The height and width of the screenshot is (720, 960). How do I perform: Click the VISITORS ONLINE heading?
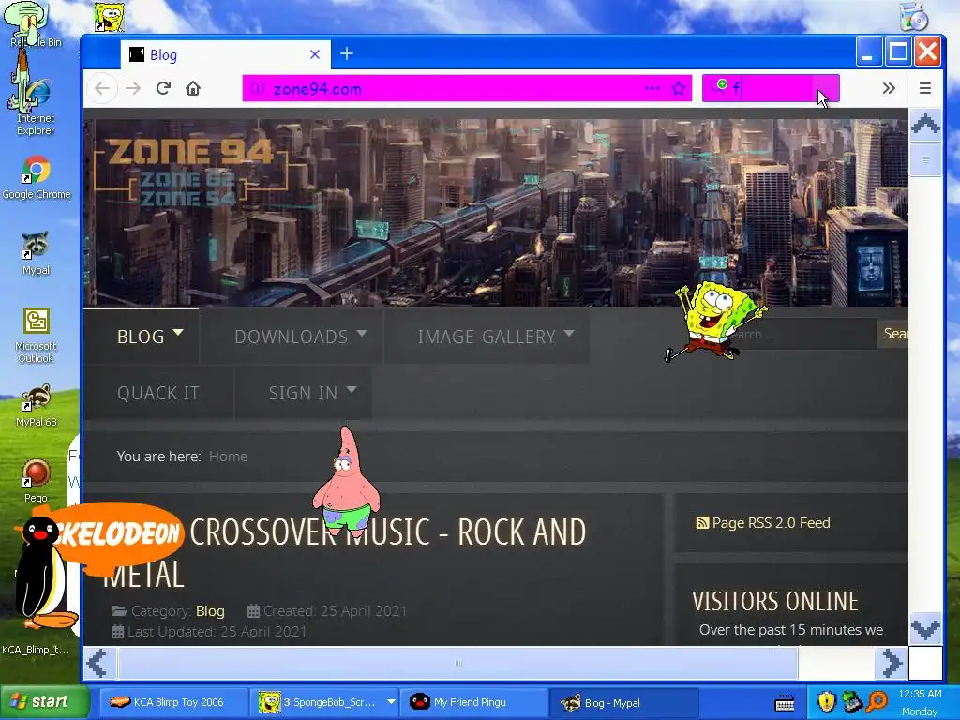(x=775, y=601)
